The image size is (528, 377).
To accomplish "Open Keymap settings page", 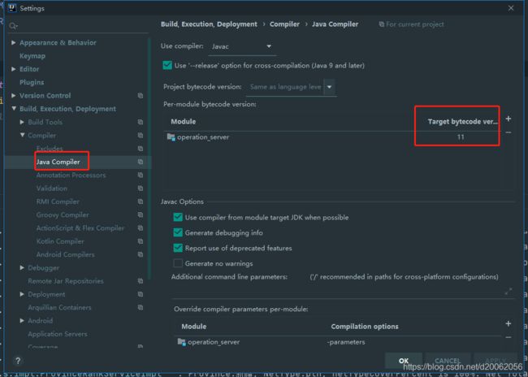I will (x=32, y=56).
